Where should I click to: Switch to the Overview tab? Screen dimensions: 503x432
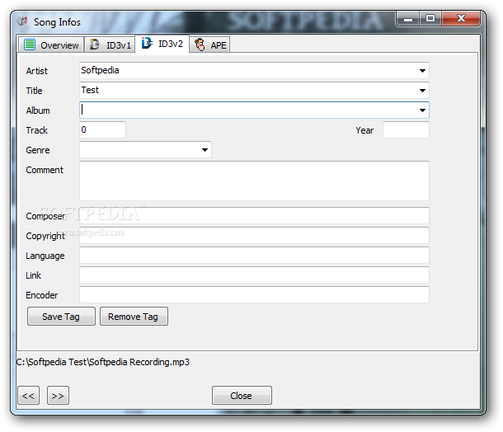tap(51, 45)
